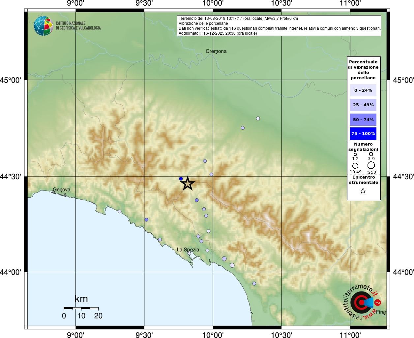This screenshot has height=338, width=414.
Task: Click the 75 - 100% dark blue swatch
Action: pos(363,134)
